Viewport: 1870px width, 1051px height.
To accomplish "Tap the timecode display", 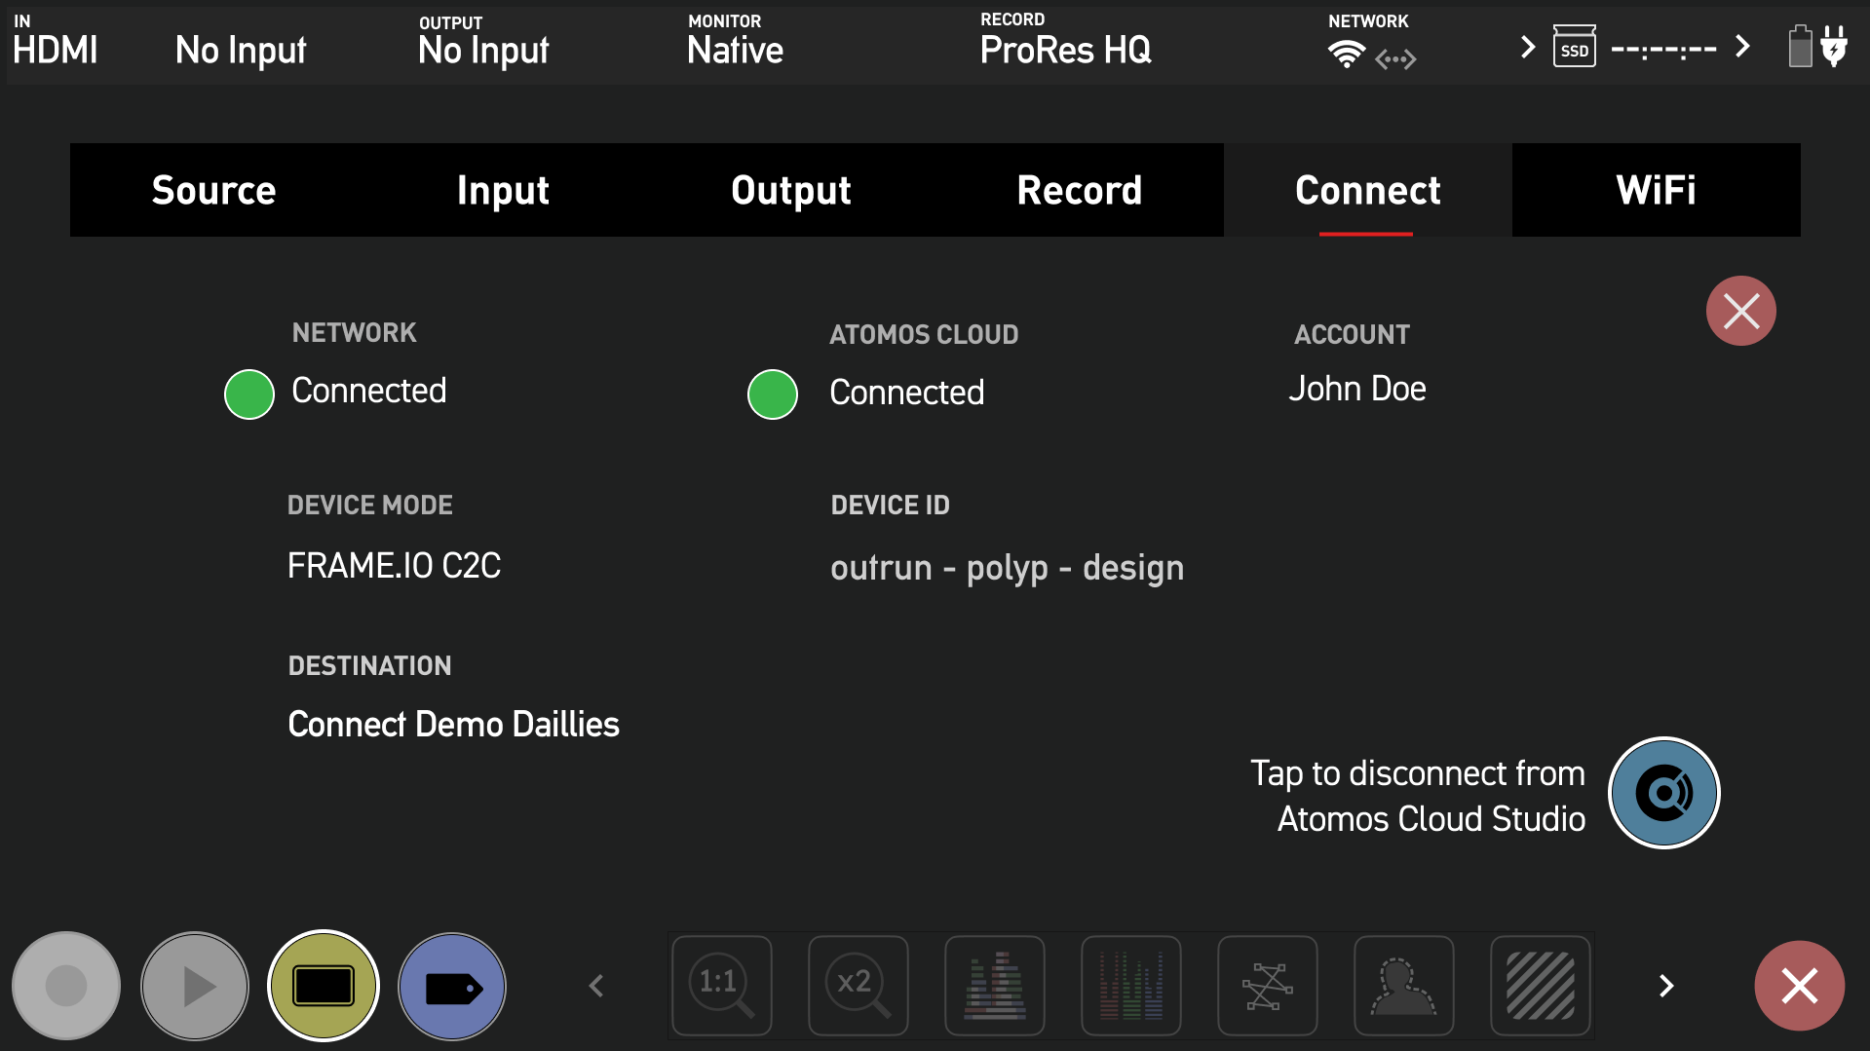I will [x=1663, y=50].
